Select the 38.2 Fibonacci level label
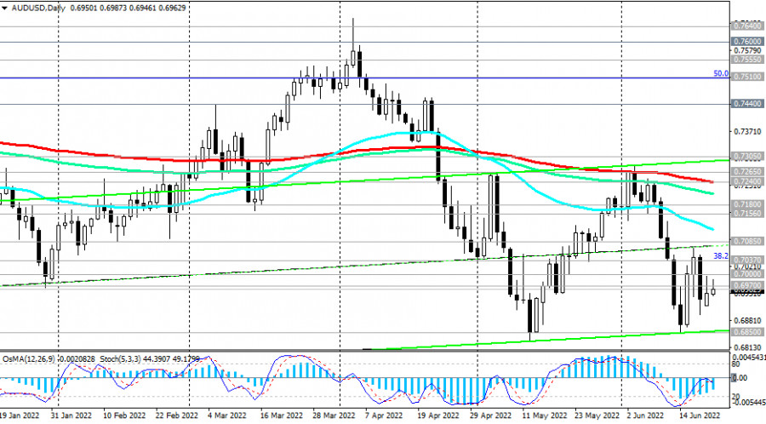This screenshot has width=766, height=424. click(x=721, y=256)
